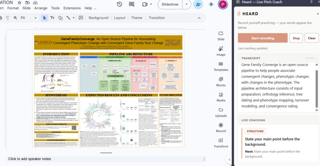This screenshot has width=320, height=166.
Task: Click the add comment toolbar icon
Action: [81, 18]
